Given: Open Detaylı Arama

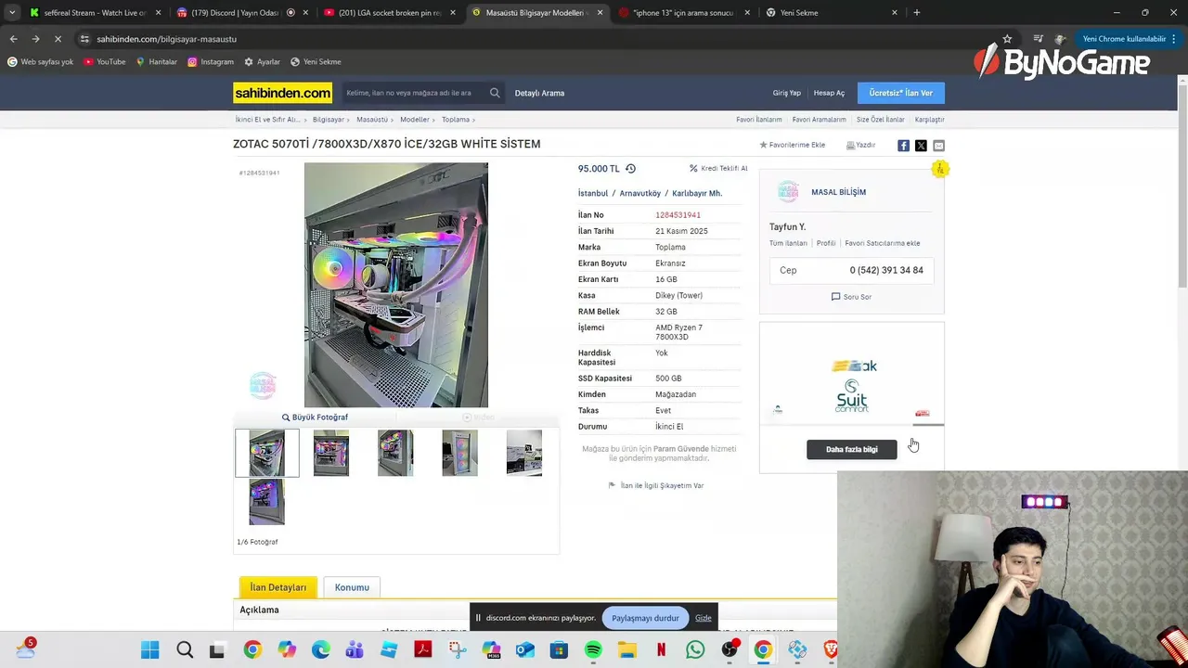Looking at the screenshot, I should coord(539,93).
